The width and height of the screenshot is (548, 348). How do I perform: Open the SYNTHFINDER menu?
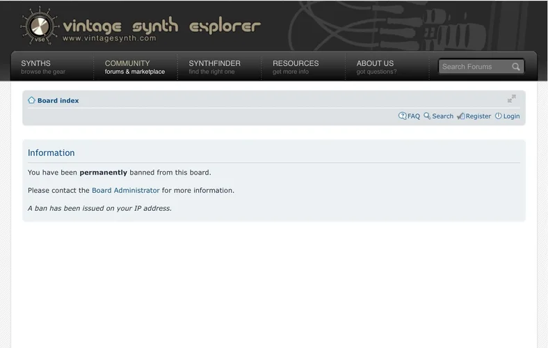point(215,67)
